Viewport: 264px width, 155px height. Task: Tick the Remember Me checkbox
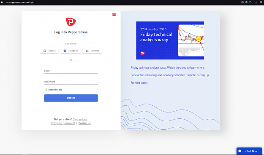(46, 90)
